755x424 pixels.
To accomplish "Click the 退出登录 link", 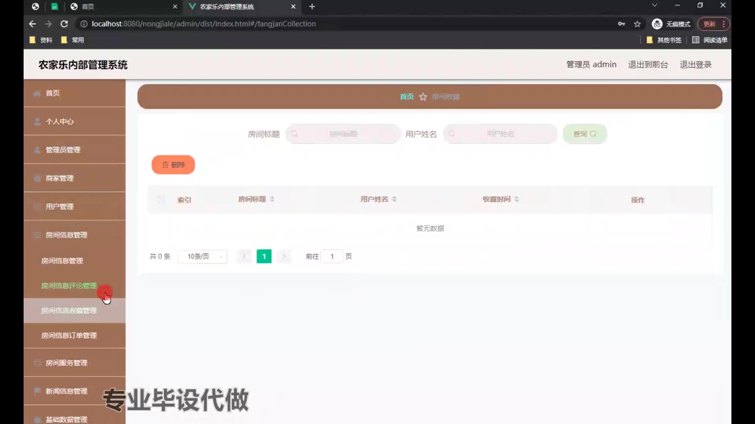I will coord(695,65).
